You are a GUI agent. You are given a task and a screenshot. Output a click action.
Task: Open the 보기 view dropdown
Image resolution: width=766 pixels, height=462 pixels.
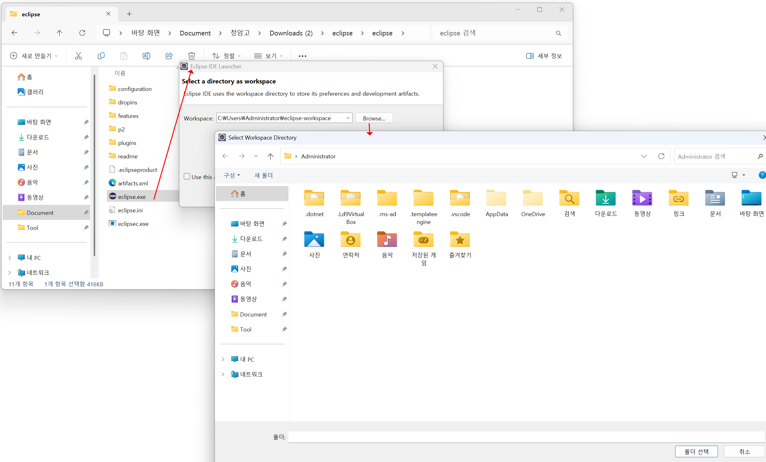[x=268, y=56]
